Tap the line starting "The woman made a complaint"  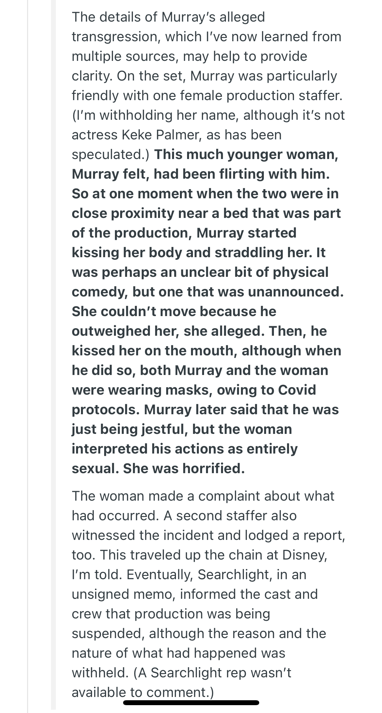pyautogui.click(x=203, y=496)
